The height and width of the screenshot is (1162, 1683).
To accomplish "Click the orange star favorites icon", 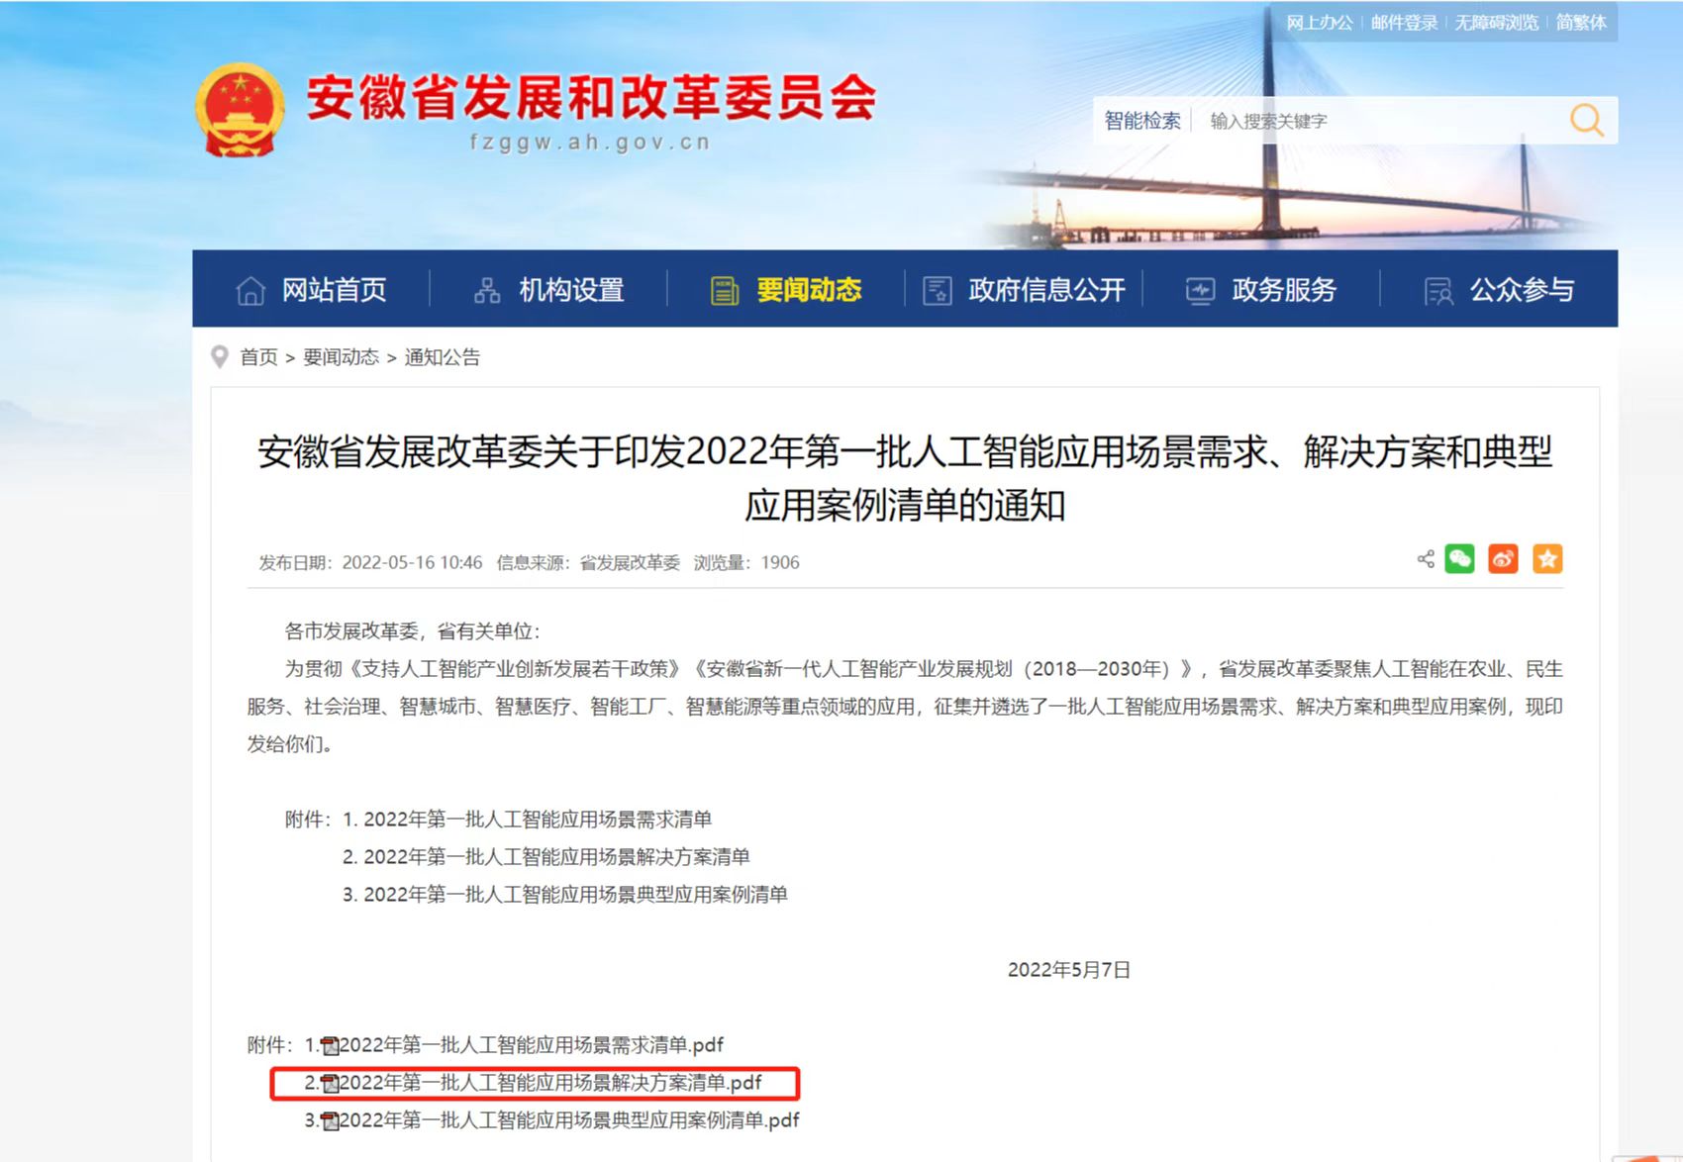I will click(x=1546, y=559).
